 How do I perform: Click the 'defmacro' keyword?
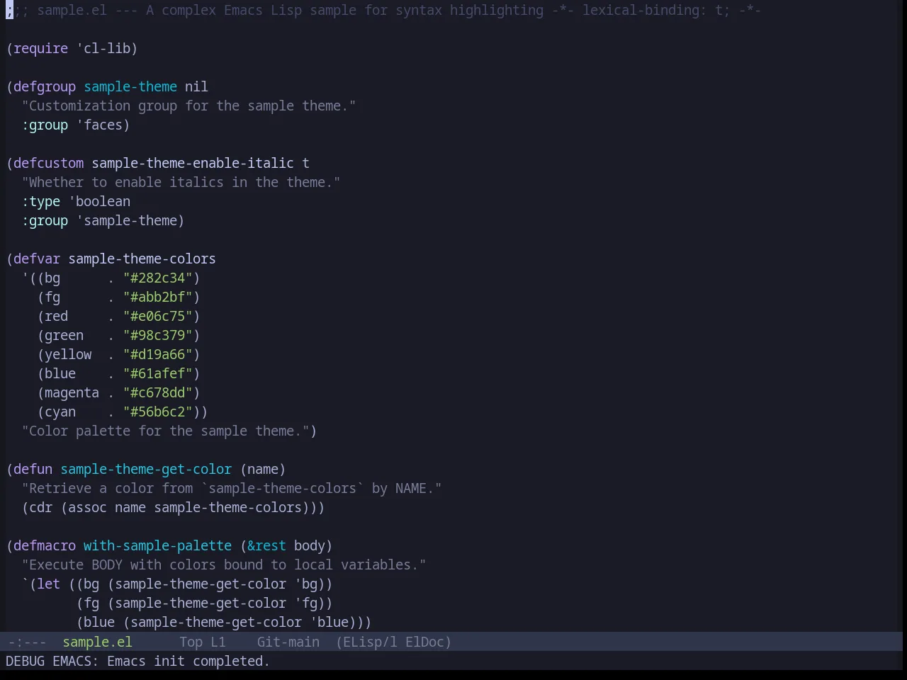(x=45, y=545)
